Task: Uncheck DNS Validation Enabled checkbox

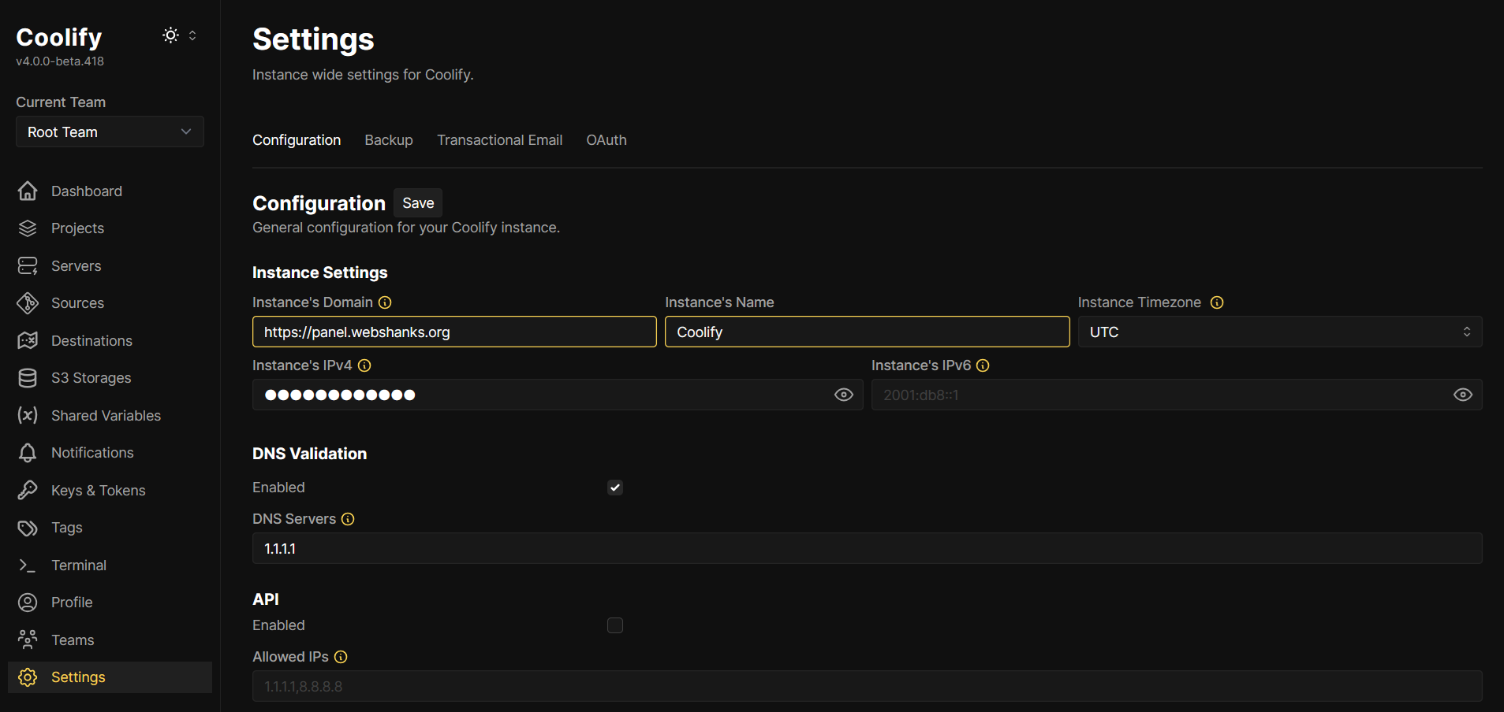Action: click(615, 488)
